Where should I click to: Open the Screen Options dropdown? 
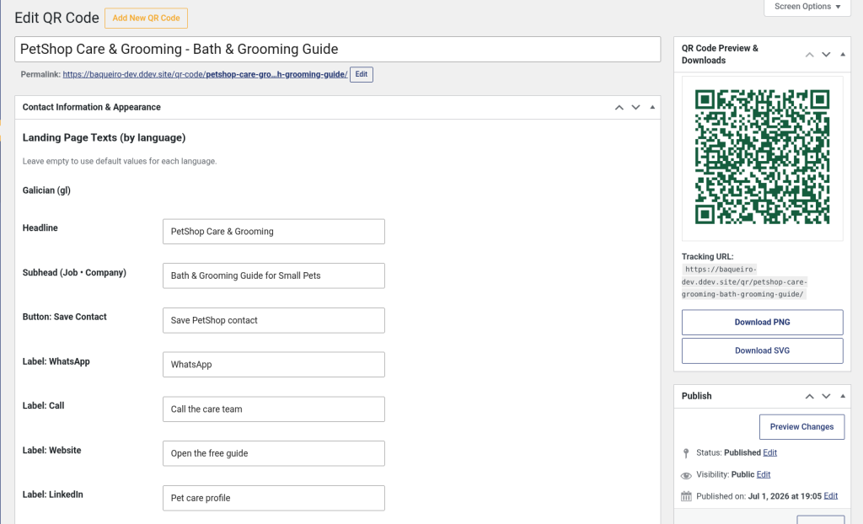(x=807, y=7)
